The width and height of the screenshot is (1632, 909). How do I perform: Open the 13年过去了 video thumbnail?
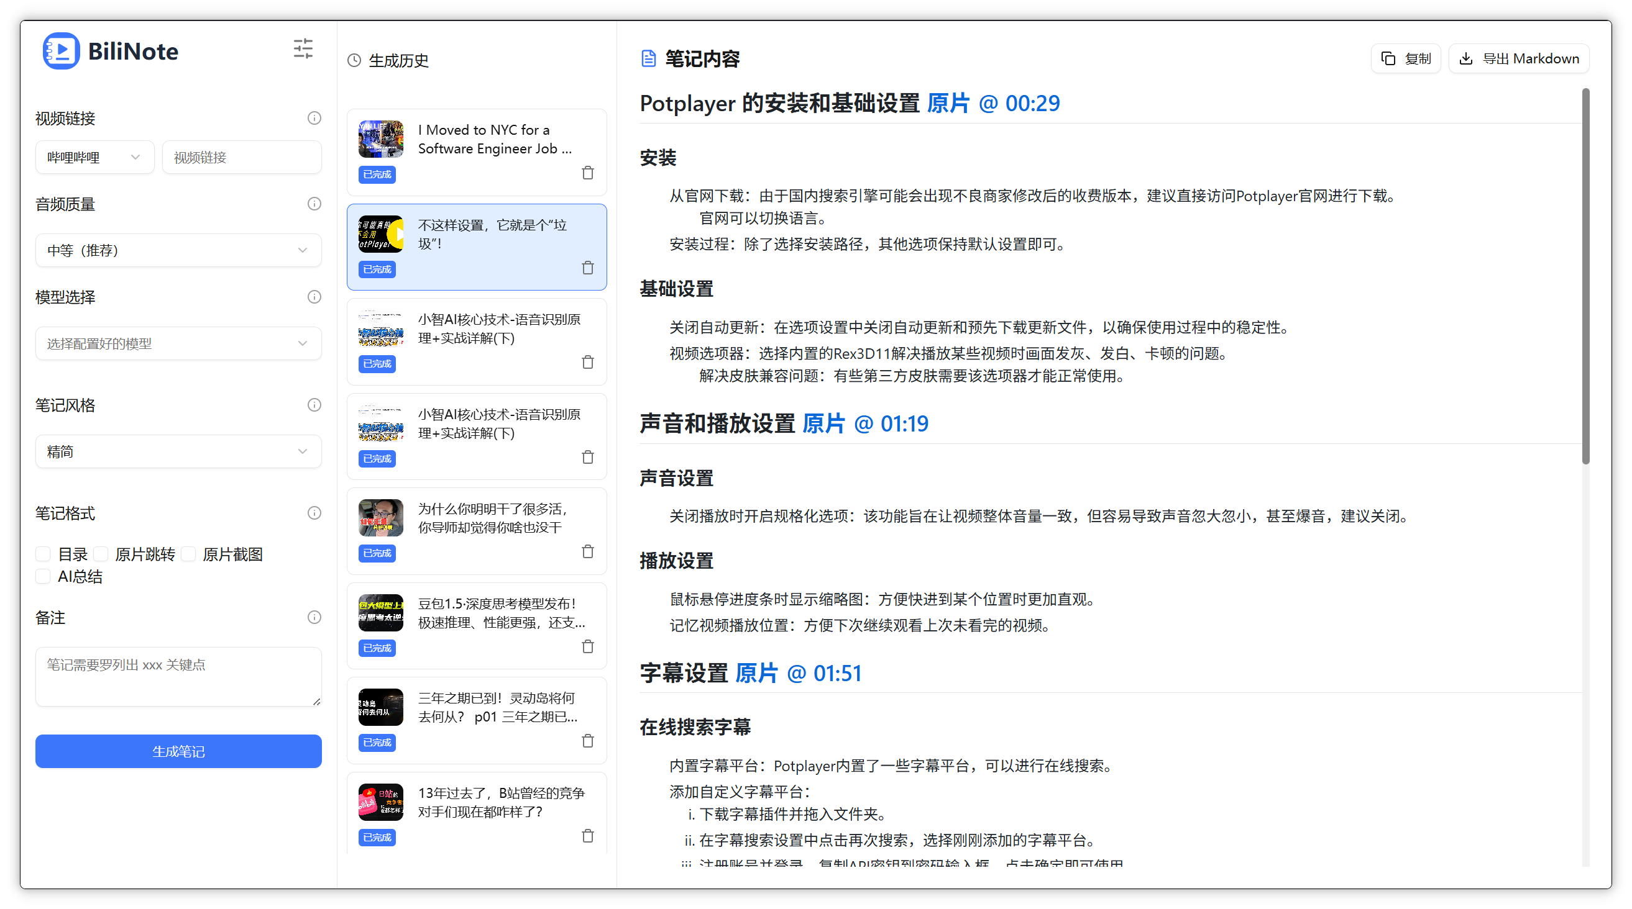click(381, 802)
